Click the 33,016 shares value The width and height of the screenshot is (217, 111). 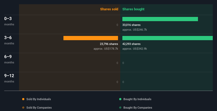pyautogui.click(x=131, y=25)
